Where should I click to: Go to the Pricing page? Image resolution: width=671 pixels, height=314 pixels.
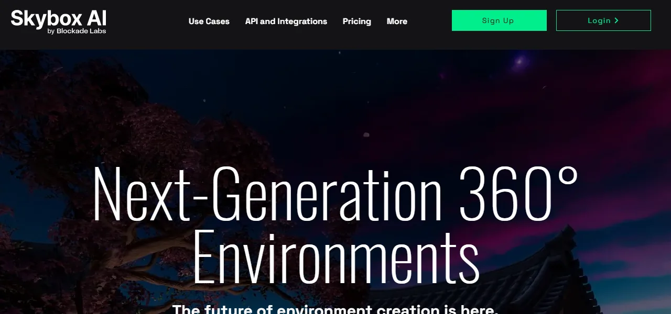[x=357, y=21]
